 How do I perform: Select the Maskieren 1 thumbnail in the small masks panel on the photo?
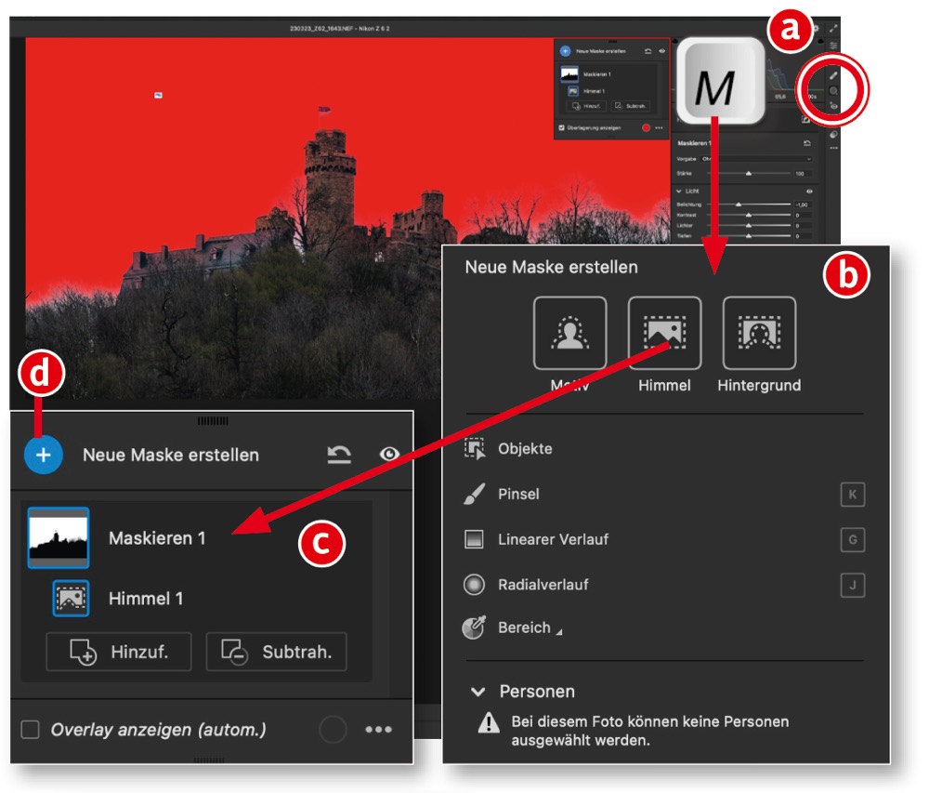pyautogui.click(x=569, y=74)
